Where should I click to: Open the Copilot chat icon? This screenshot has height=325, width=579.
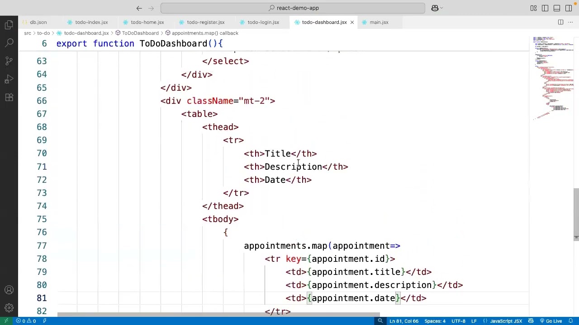pos(435,8)
